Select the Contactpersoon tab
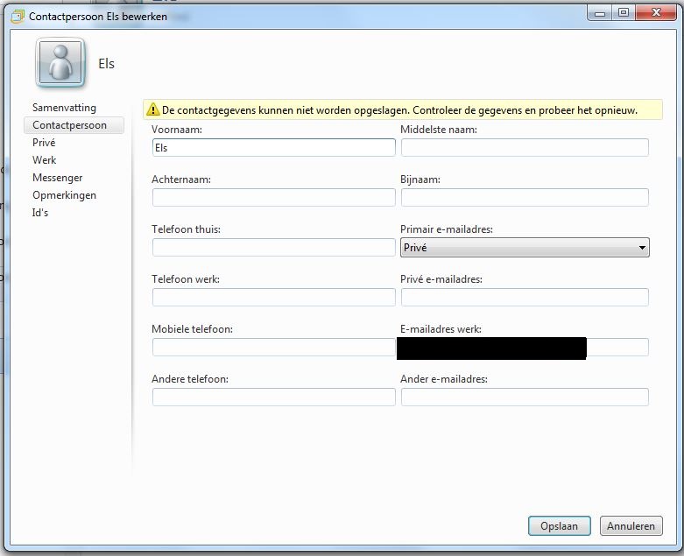The width and height of the screenshot is (684, 556). (x=69, y=125)
